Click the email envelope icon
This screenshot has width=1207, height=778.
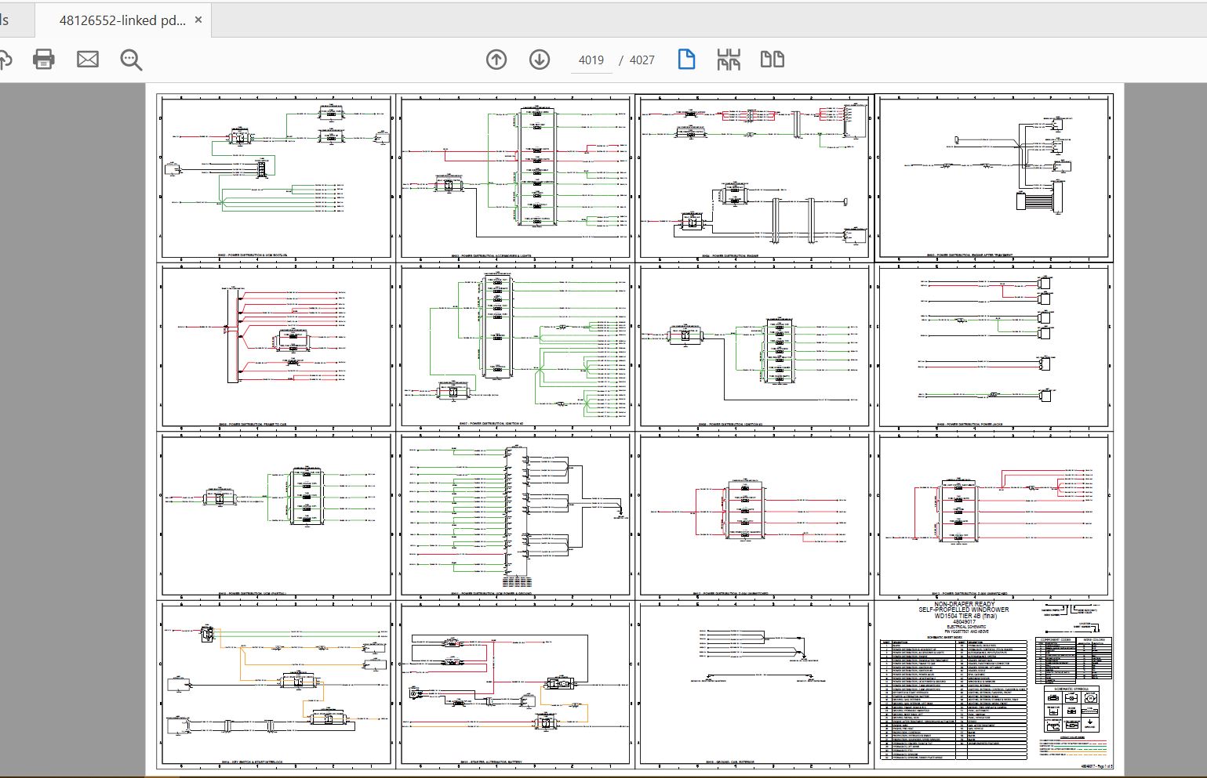pyautogui.click(x=88, y=60)
